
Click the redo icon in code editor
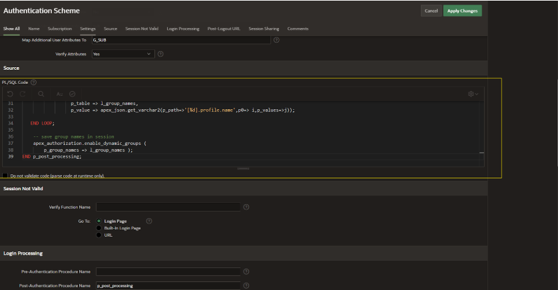point(23,94)
